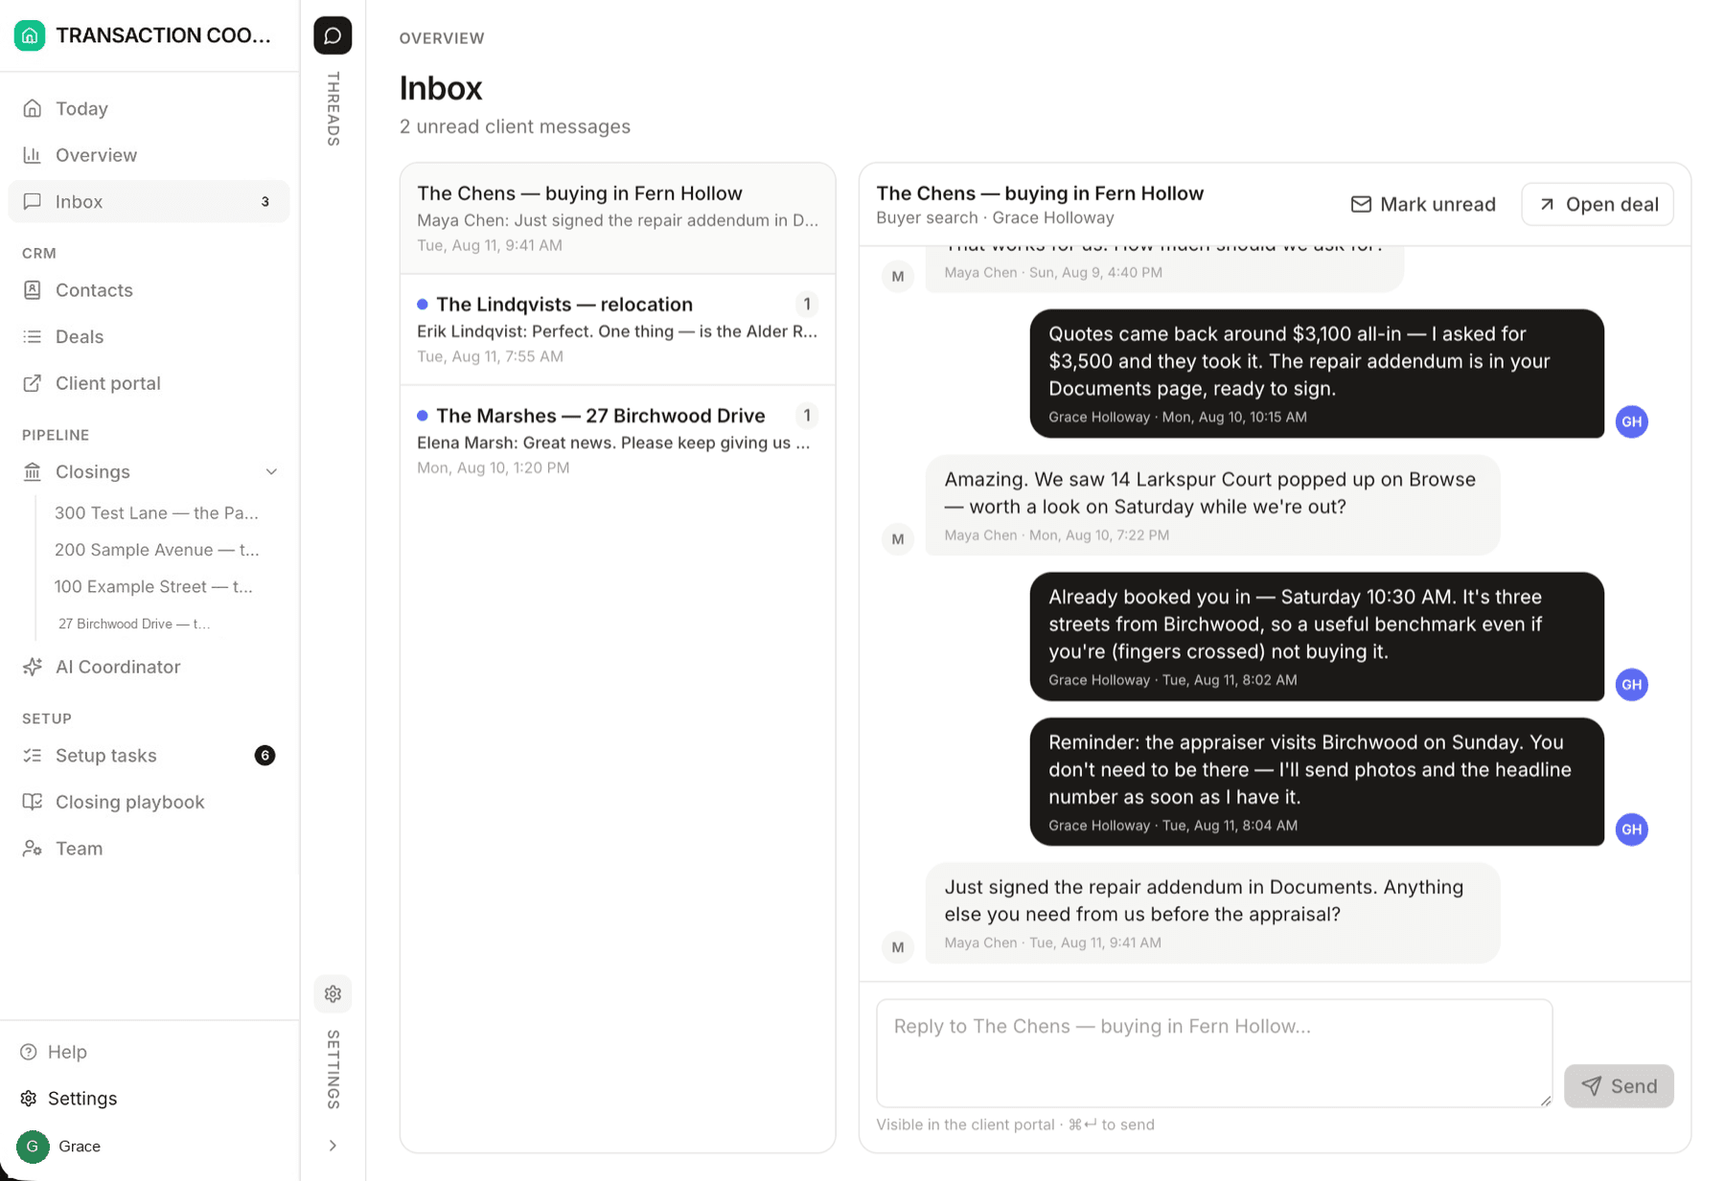Select 27 Birchwood Drive closing
Screen dimensions: 1725x1181
pyautogui.click(x=134, y=624)
